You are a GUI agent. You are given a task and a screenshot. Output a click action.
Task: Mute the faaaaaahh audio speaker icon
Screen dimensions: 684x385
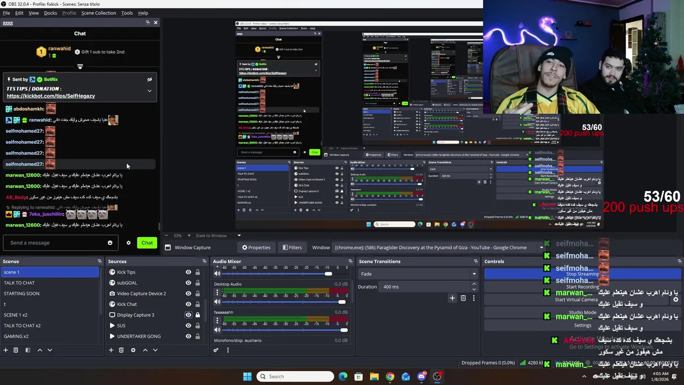coord(217,330)
